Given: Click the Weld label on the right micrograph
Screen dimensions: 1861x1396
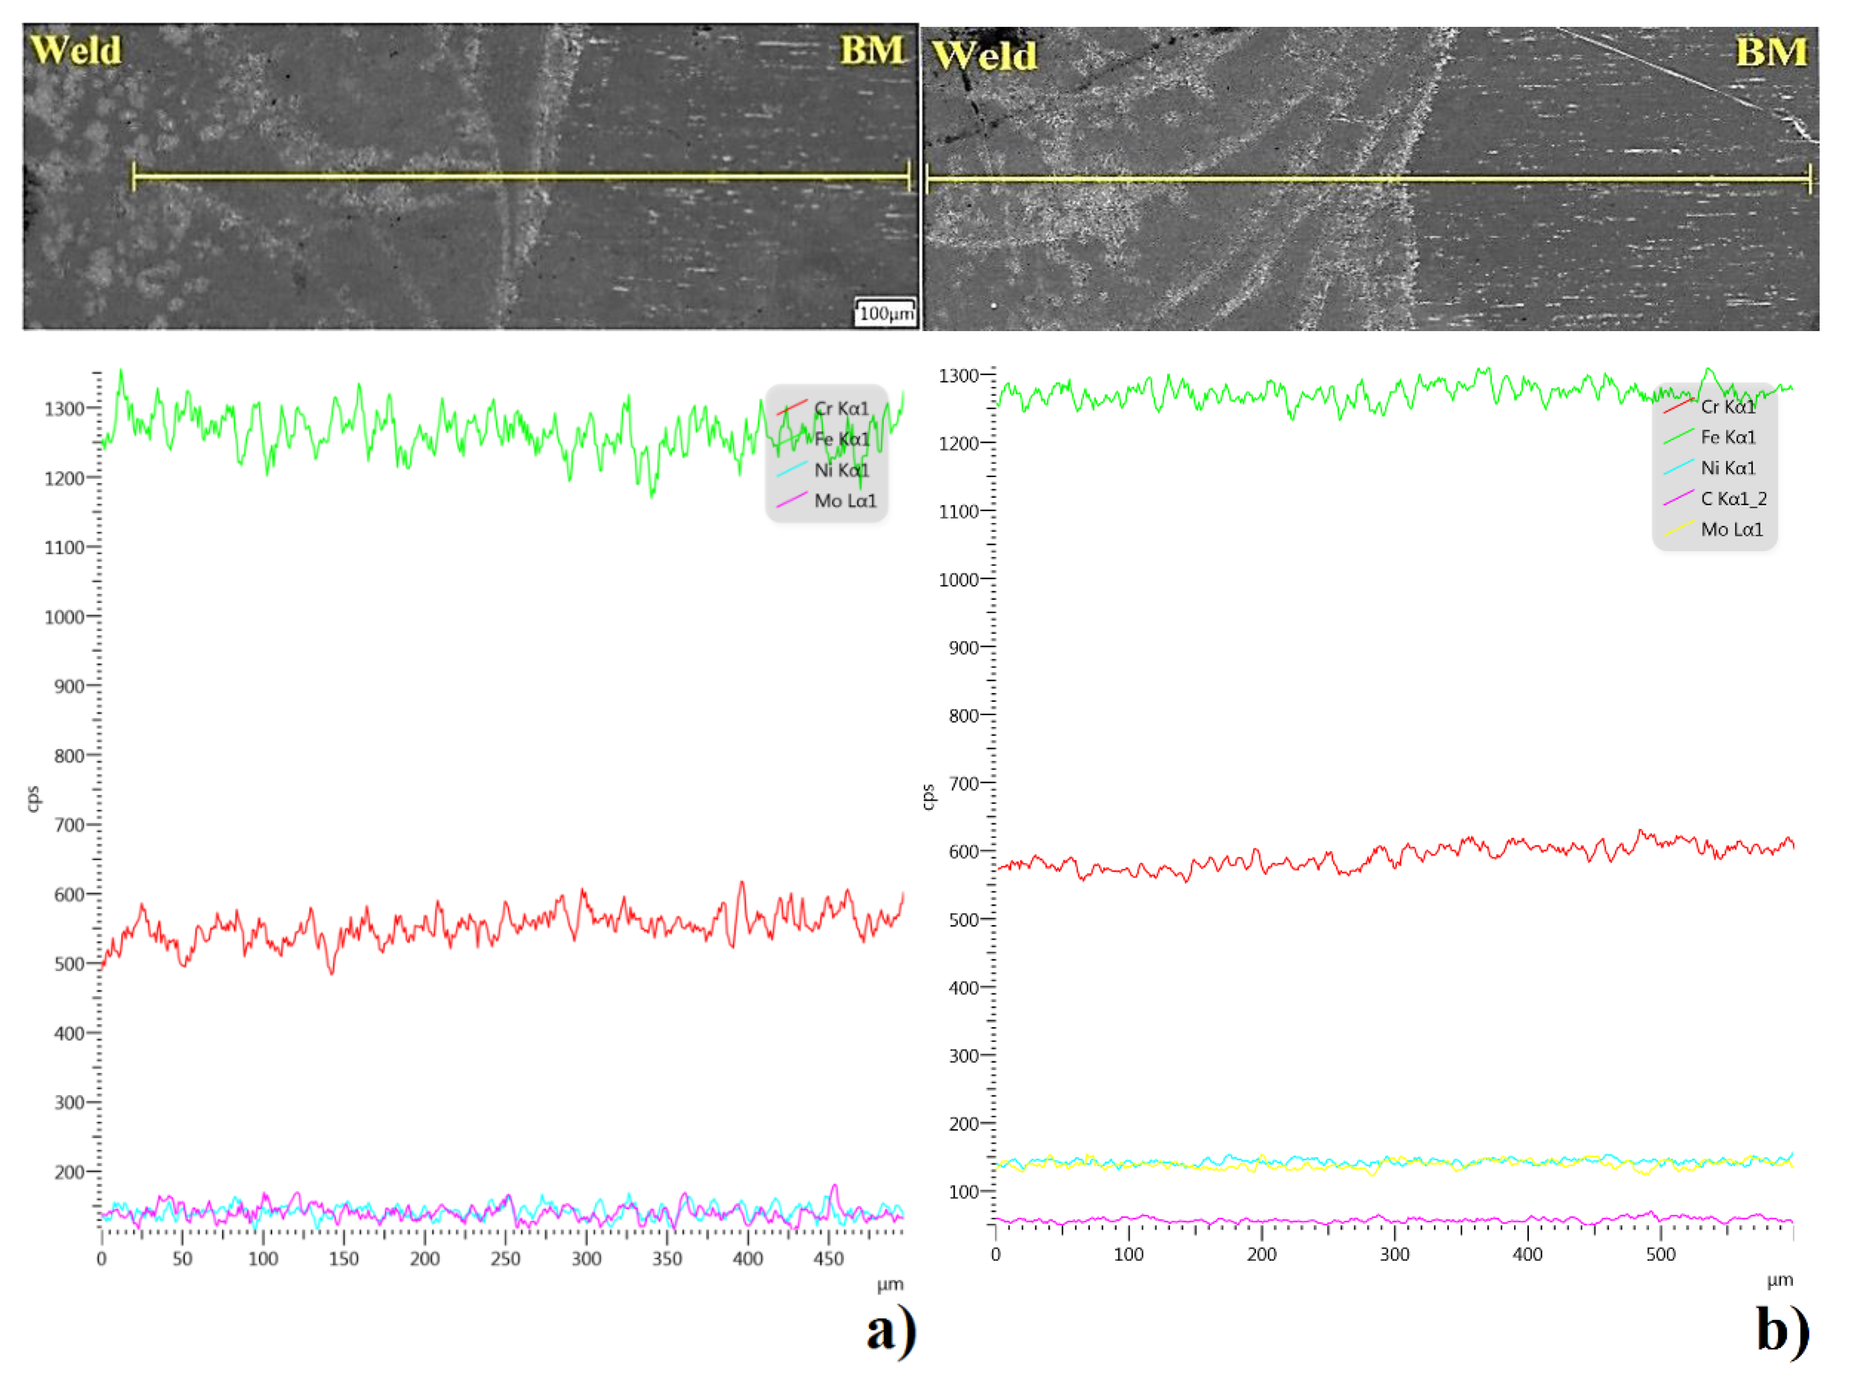Looking at the screenshot, I should point(984,55).
